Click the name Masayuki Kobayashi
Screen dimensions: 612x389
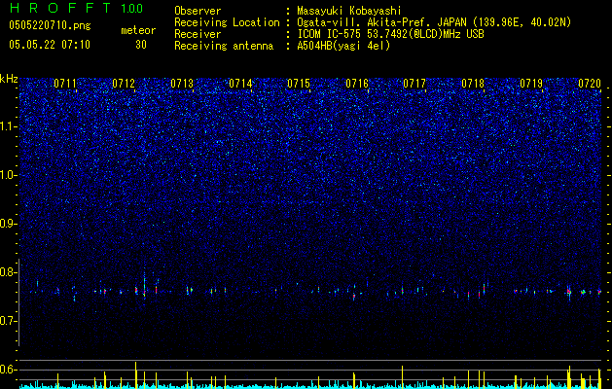coord(349,11)
